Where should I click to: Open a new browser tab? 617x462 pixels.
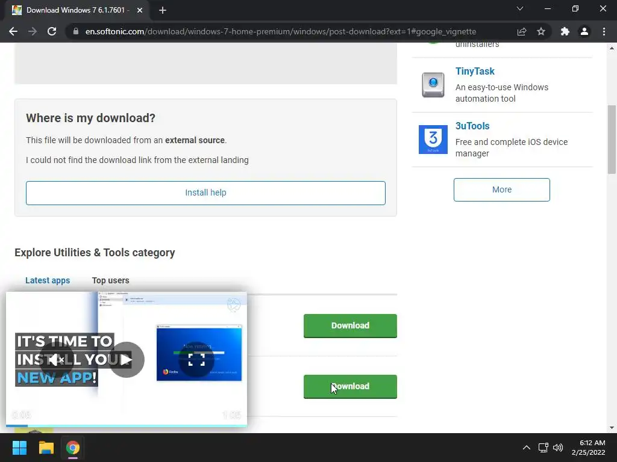click(163, 10)
